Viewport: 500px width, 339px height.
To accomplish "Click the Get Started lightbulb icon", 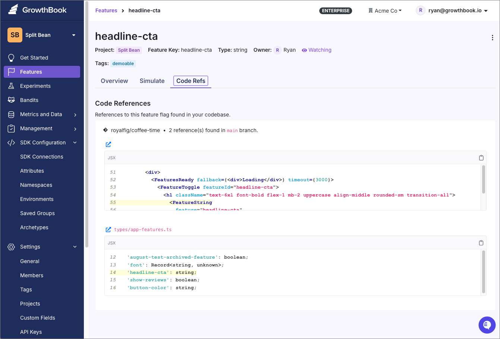I will [x=11, y=58].
